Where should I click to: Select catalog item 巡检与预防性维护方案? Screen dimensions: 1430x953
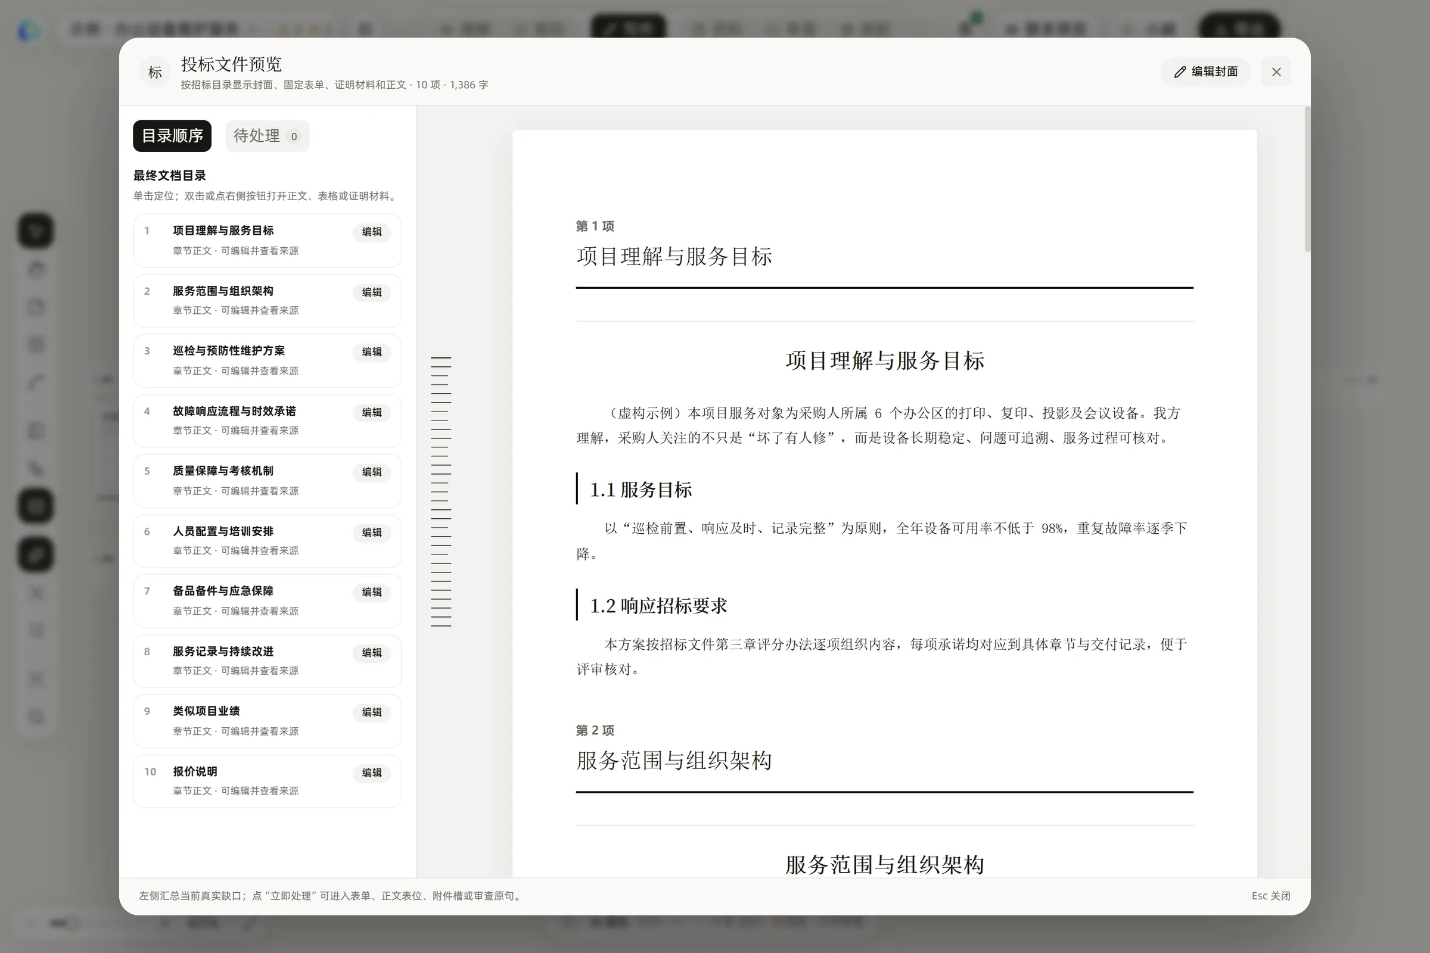tap(268, 360)
